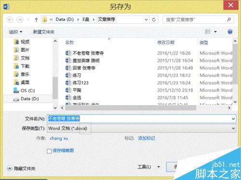Sort files by 类型 column header

(204, 42)
